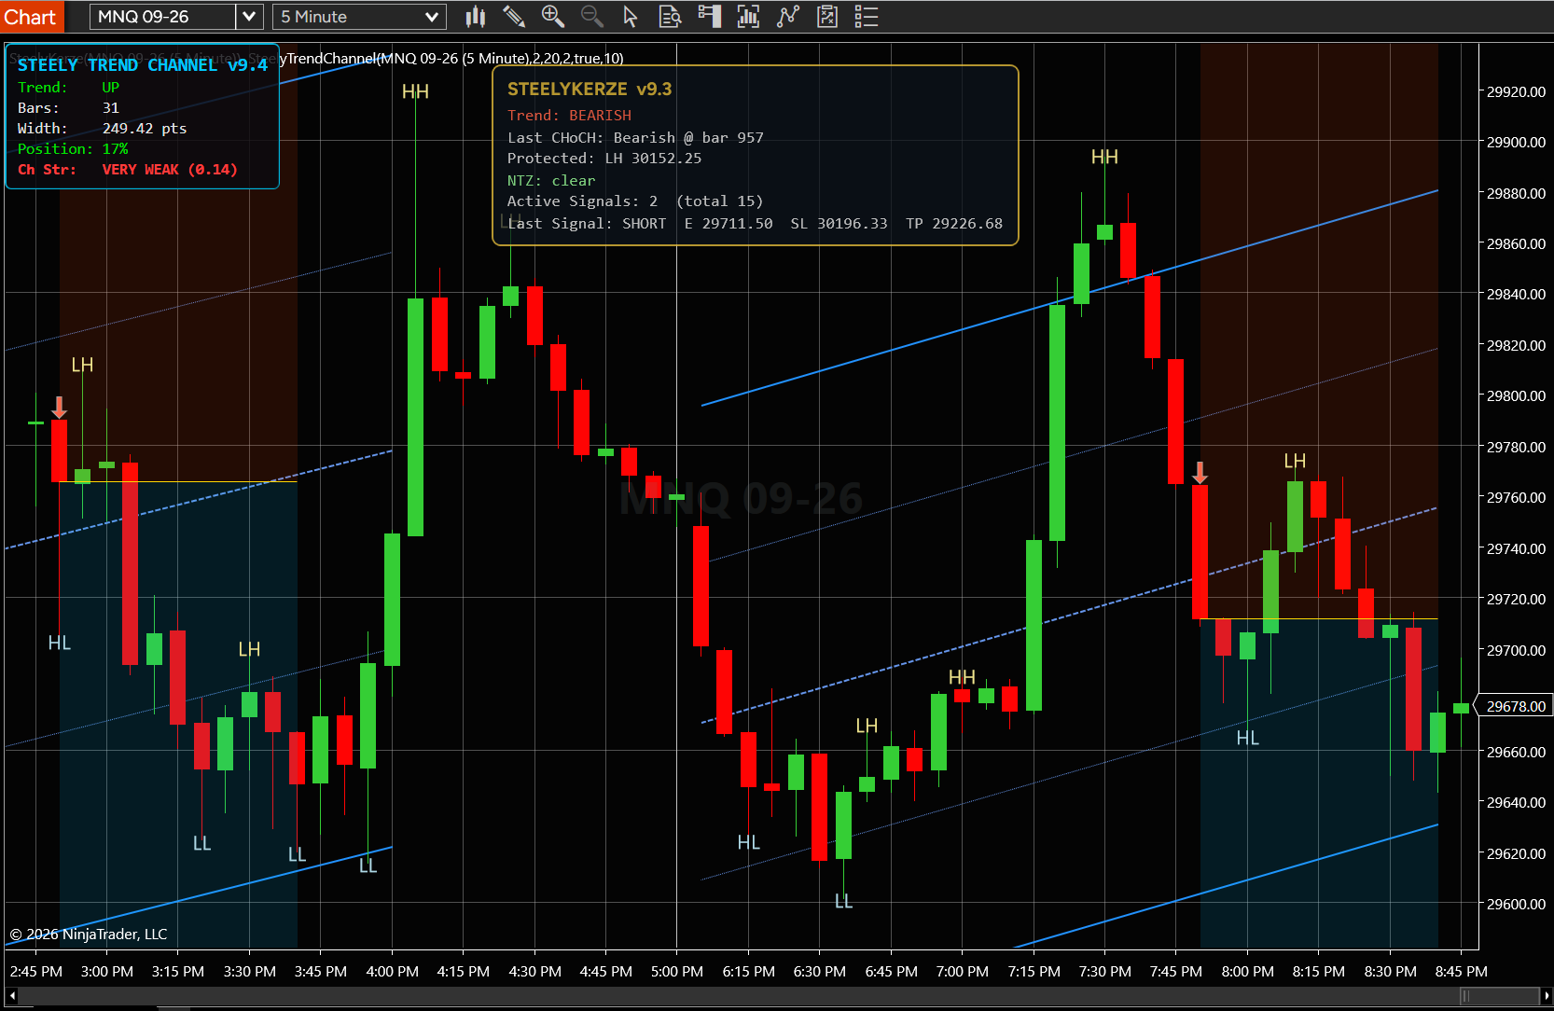Open the data box document-search icon
The image size is (1554, 1011).
[670, 16]
